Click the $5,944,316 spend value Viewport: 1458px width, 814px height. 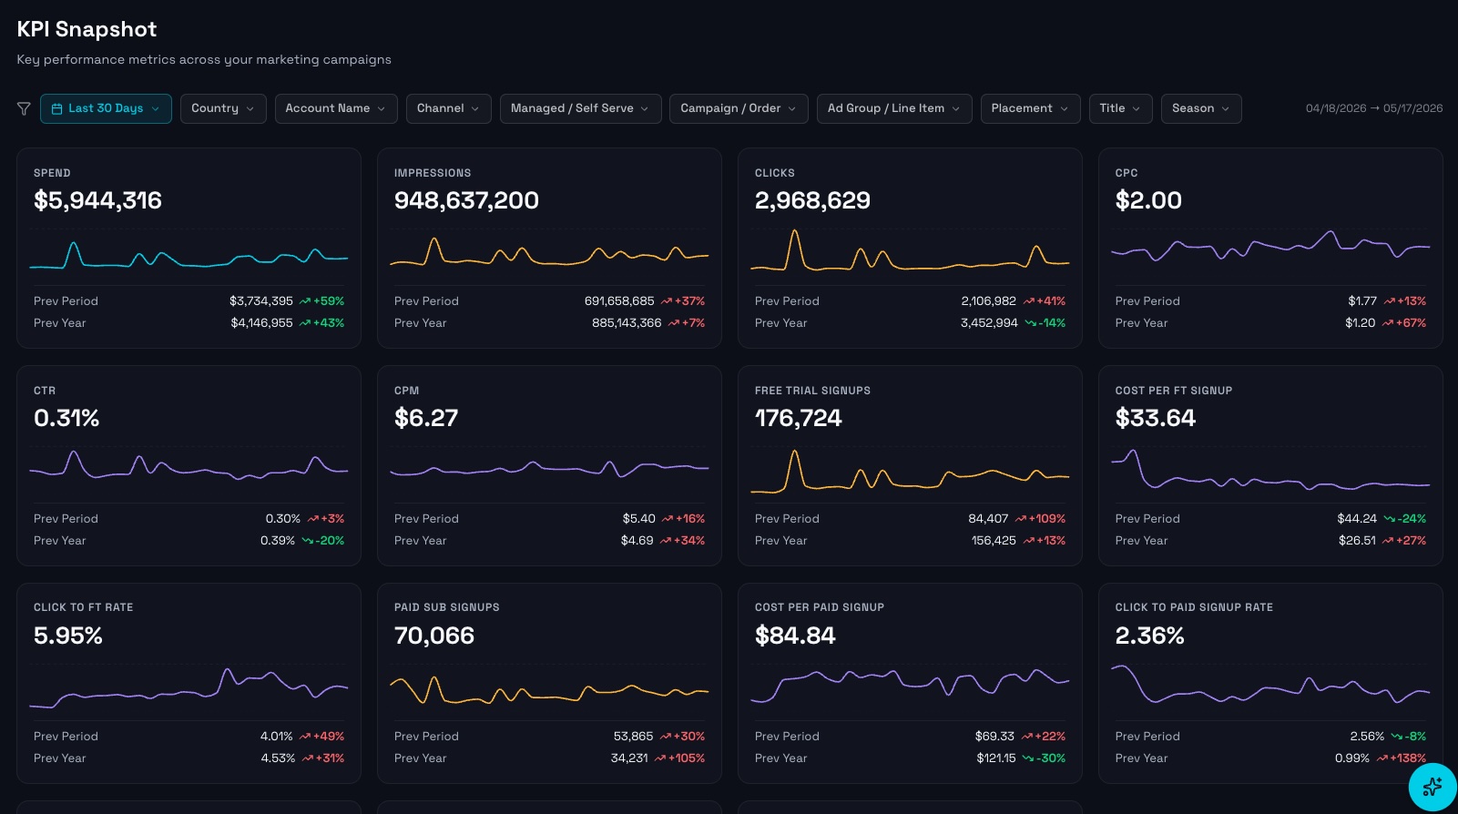point(97,200)
